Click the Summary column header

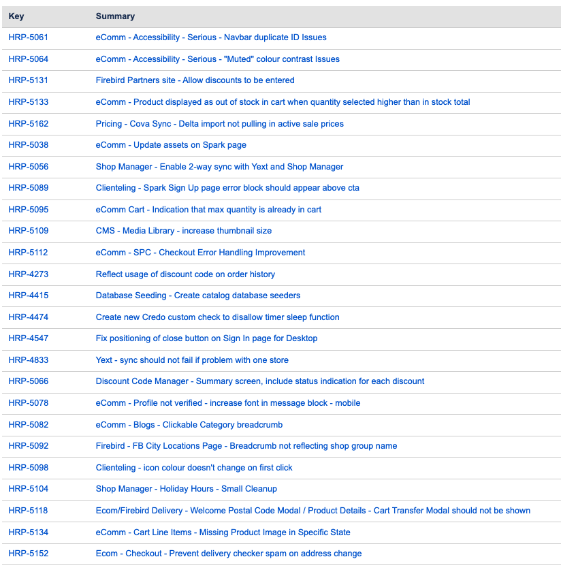coord(115,16)
